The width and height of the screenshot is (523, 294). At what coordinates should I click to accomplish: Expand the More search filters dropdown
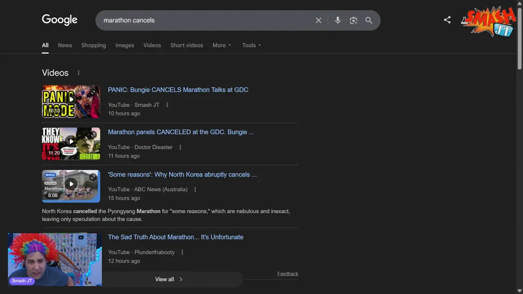point(221,45)
